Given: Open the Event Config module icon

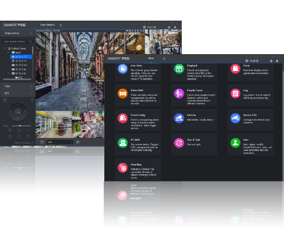Looking at the screenshot, I should tap(122, 118).
